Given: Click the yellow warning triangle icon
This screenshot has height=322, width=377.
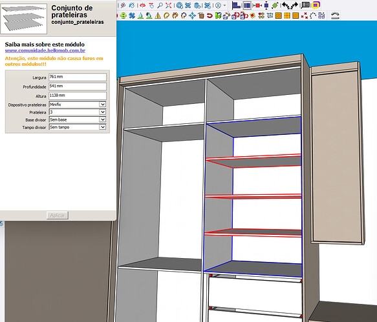Looking at the screenshot, I should [x=158, y=15].
